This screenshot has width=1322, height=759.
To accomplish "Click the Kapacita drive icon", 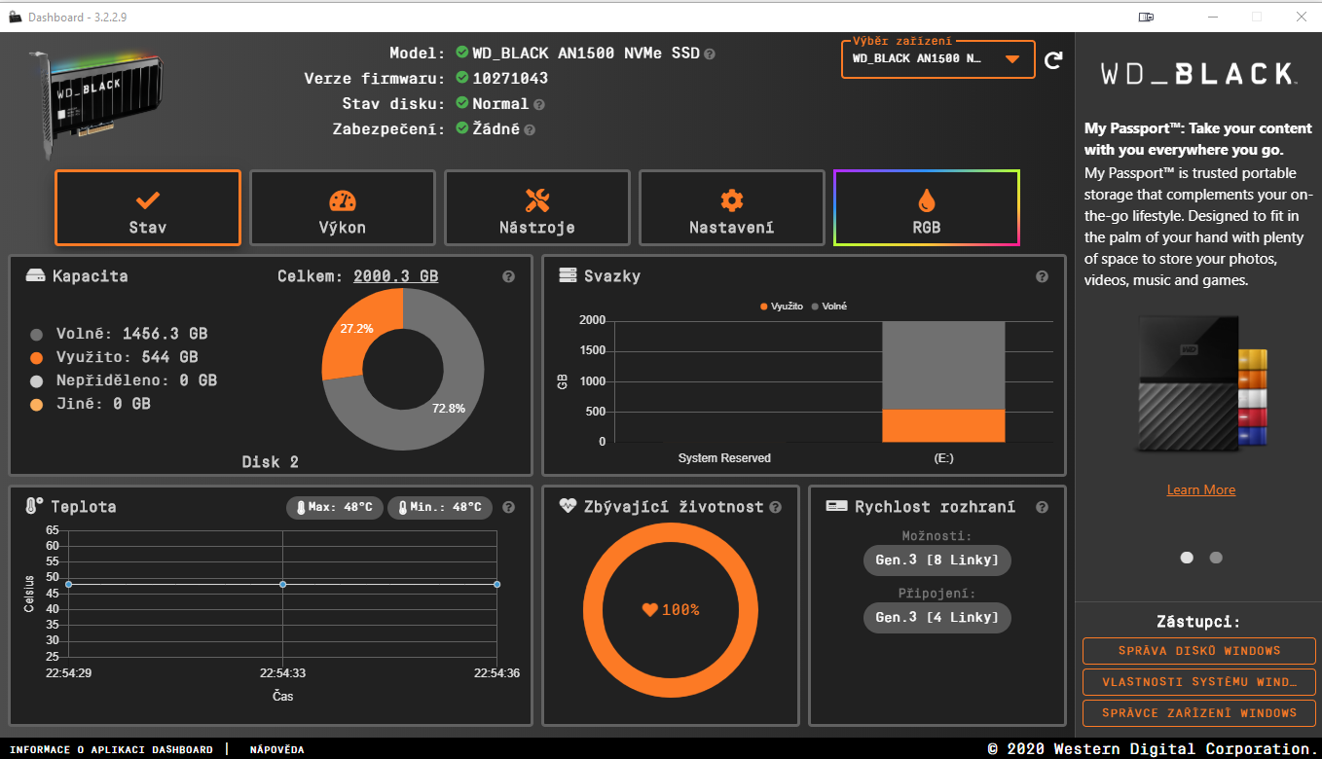I will point(35,276).
